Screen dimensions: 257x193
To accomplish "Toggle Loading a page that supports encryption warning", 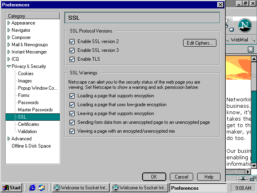I will tap(72, 96).
